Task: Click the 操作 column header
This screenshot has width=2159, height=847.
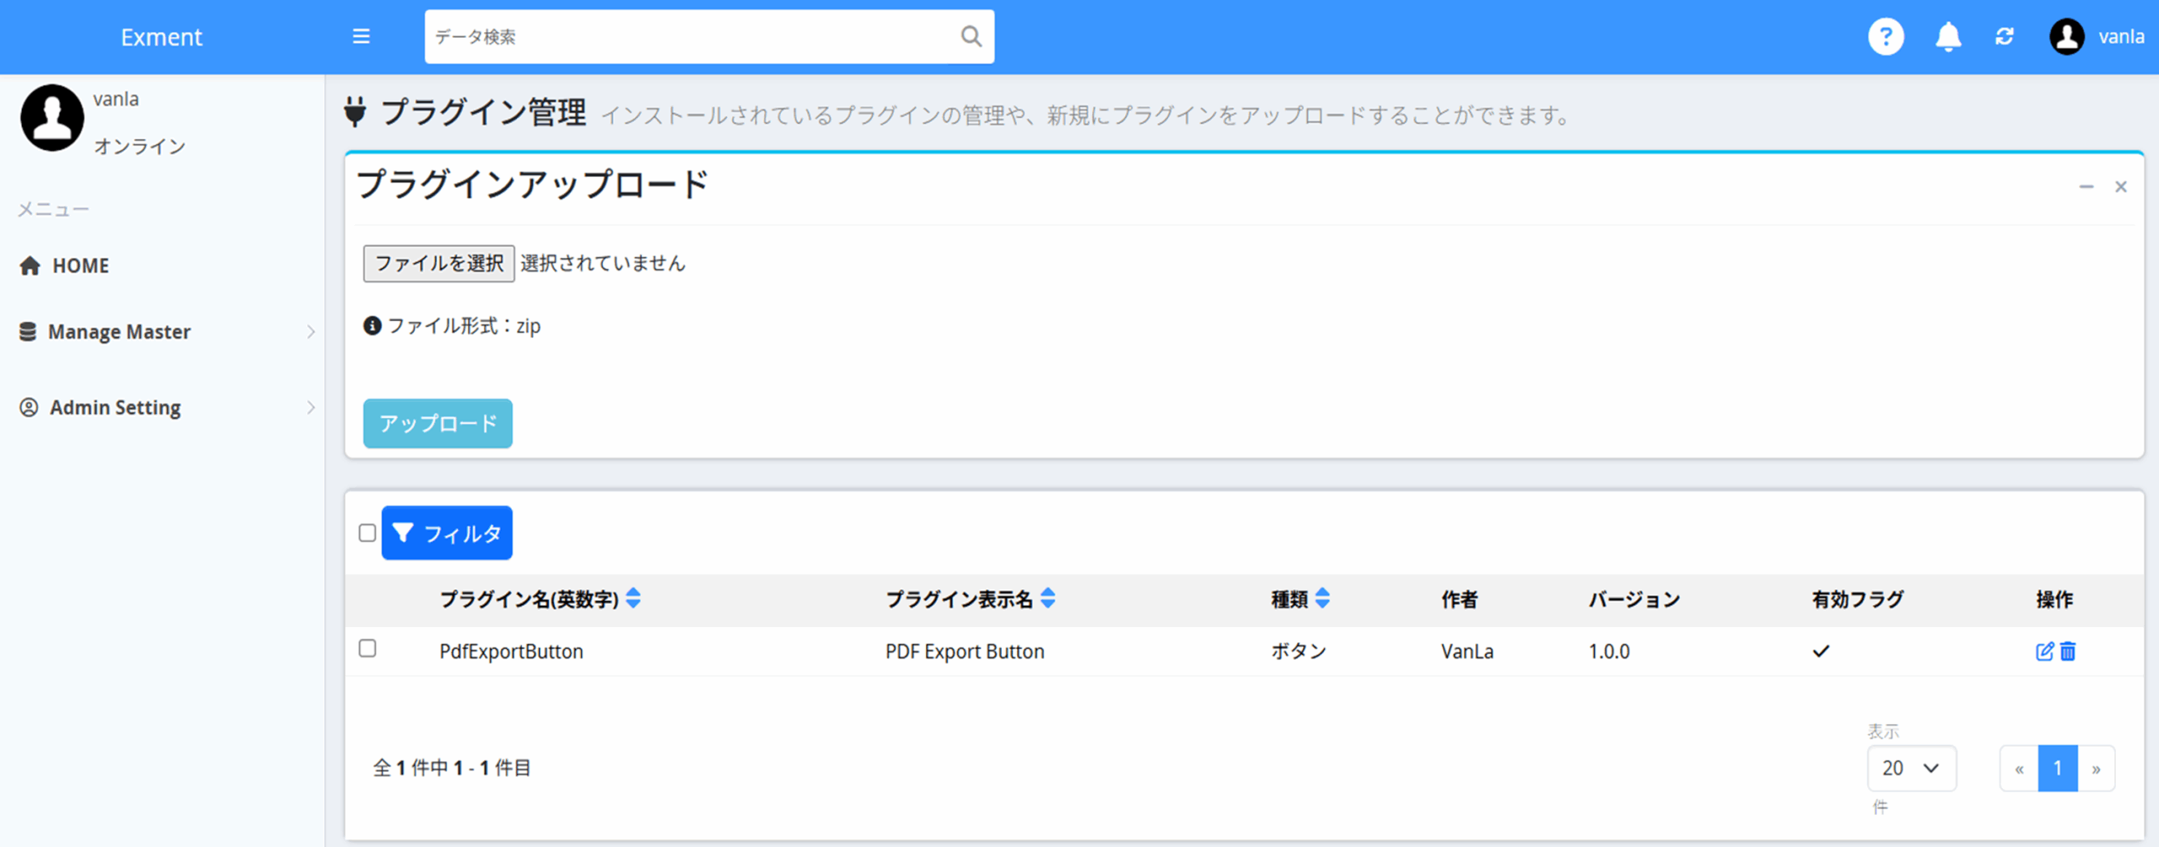Action: (x=2054, y=599)
